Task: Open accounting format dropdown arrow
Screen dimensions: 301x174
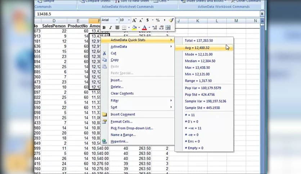Action: 153,20
